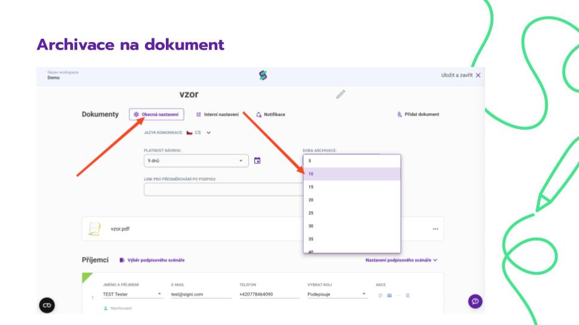Click the trash icon in Akce column
The width and height of the screenshot is (579, 325).
coord(408,295)
